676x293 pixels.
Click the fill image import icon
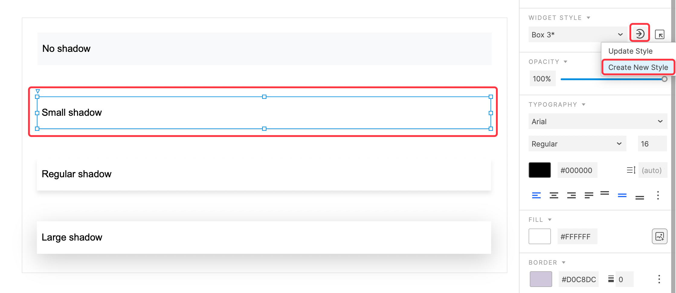(x=659, y=236)
